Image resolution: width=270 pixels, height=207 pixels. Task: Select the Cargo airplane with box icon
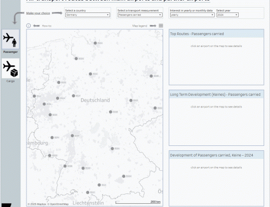click(x=10, y=69)
